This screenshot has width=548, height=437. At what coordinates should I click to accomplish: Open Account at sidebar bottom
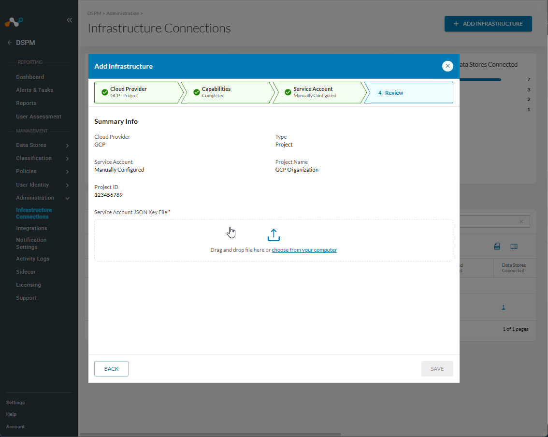pos(15,426)
